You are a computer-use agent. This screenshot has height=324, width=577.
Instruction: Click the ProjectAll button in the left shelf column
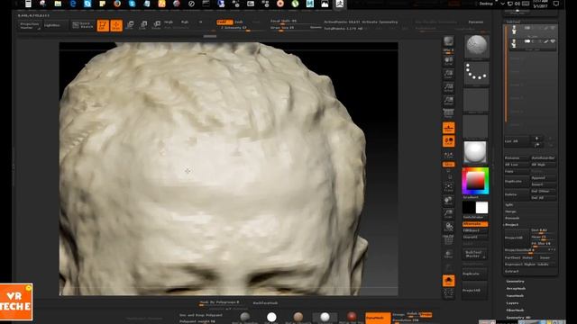pos(475,290)
